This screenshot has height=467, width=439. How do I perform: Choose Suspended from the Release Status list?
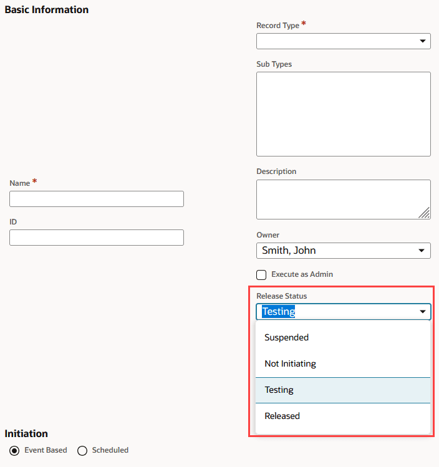(343, 337)
